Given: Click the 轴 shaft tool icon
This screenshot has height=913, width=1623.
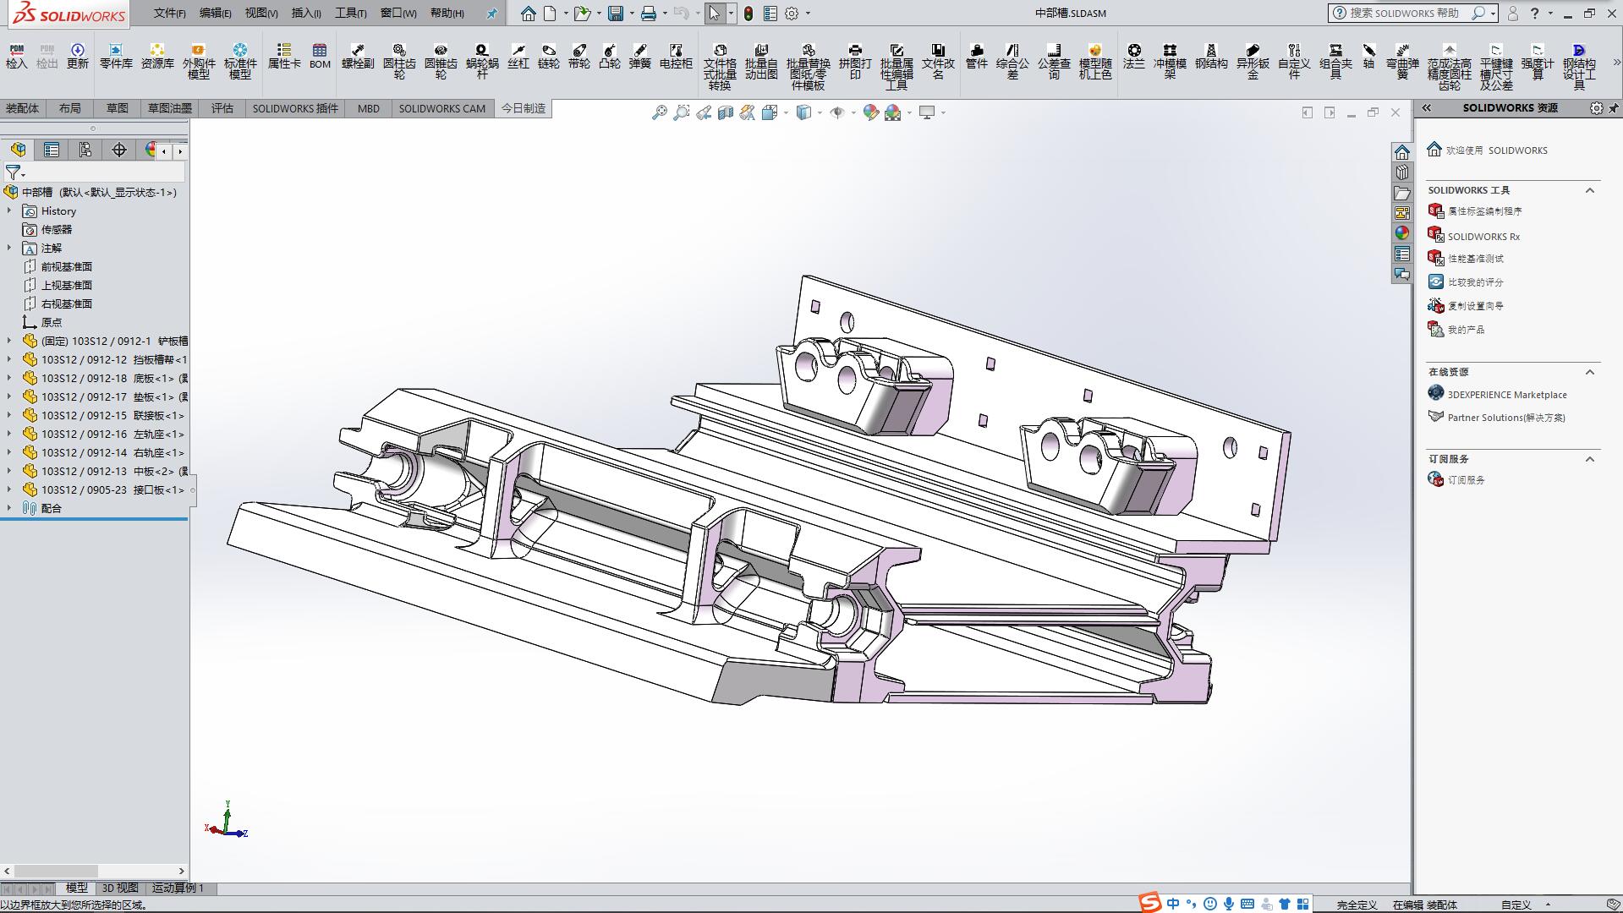Looking at the screenshot, I should [1368, 56].
